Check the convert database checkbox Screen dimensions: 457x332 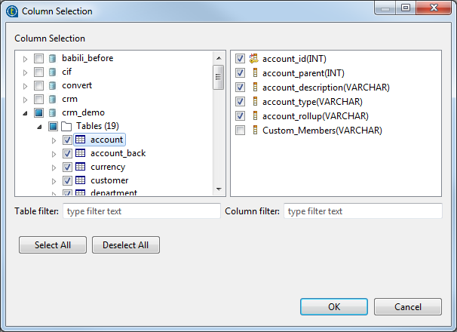pyautogui.click(x=38, y=85)
